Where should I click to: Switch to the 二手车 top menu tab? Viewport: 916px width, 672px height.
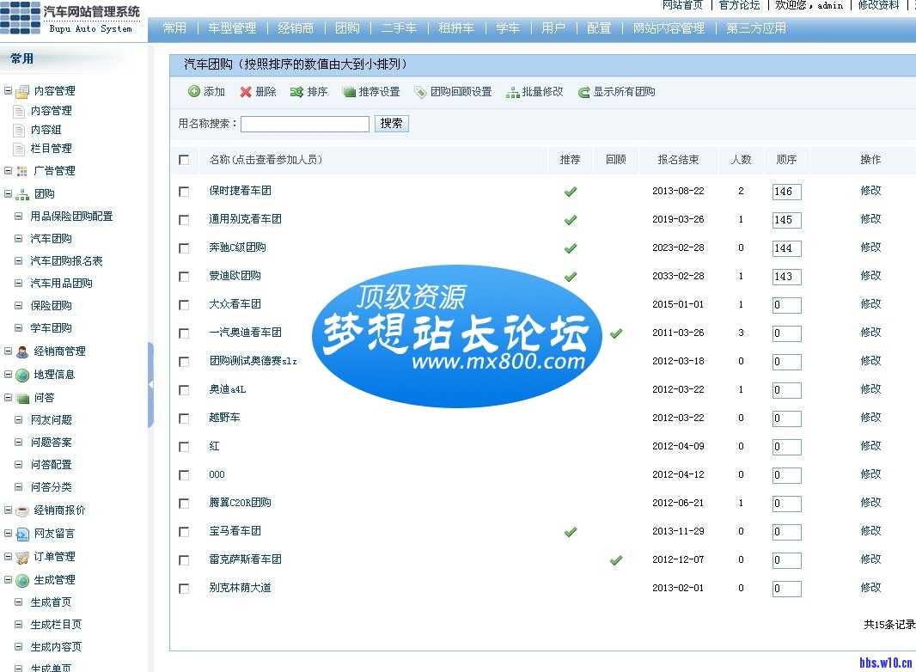399,28
